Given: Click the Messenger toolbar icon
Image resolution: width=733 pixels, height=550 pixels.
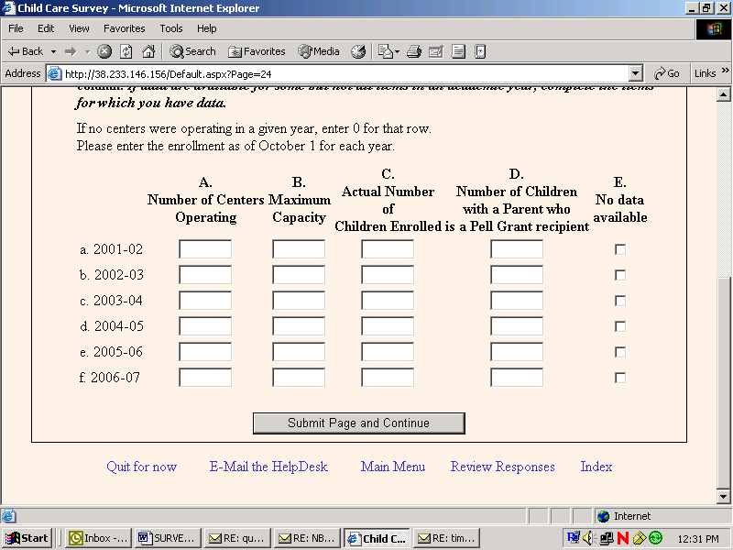Looking at the screenshot, I should click(x=480, y=51).
